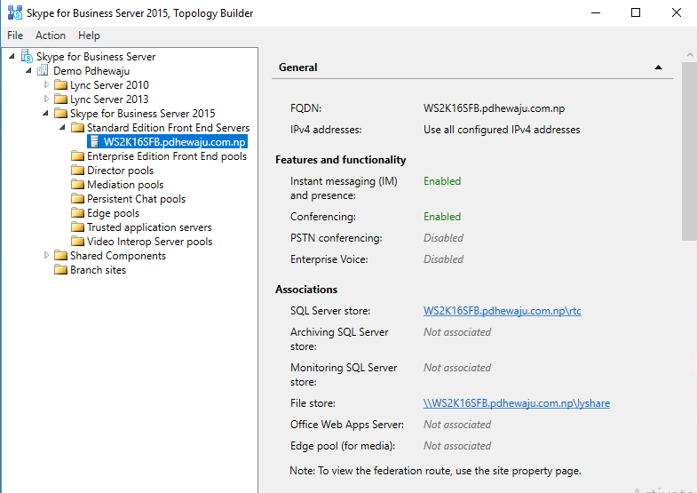This screenshot has height=493, width=697.
Task: Collapse the Demo Pdhewaju site node
Action: pyautogui.click(x=29, y=70)
